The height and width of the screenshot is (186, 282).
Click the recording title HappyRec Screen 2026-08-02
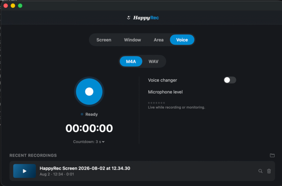click(85, 168)
